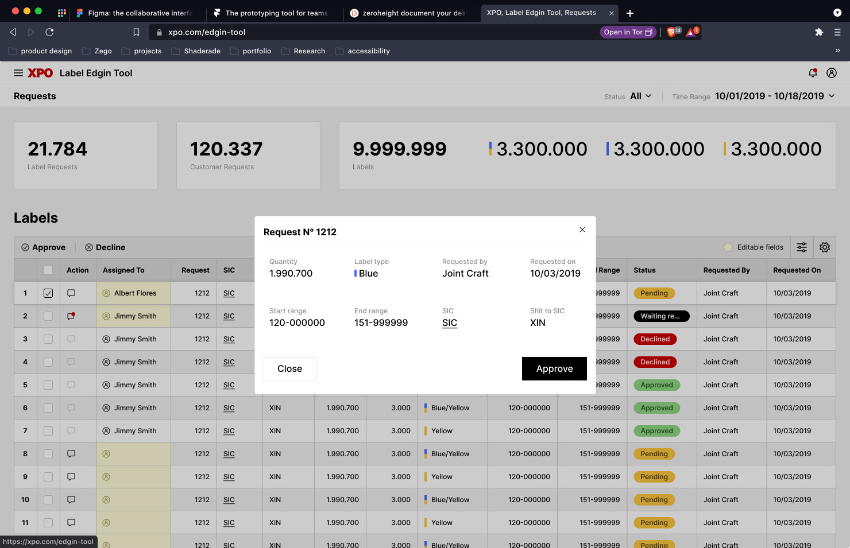Image resolution: width=850 pixels, height=548 pixels.
Task: Expand the Time Range date dropdown
Action: tap(775, 96)
